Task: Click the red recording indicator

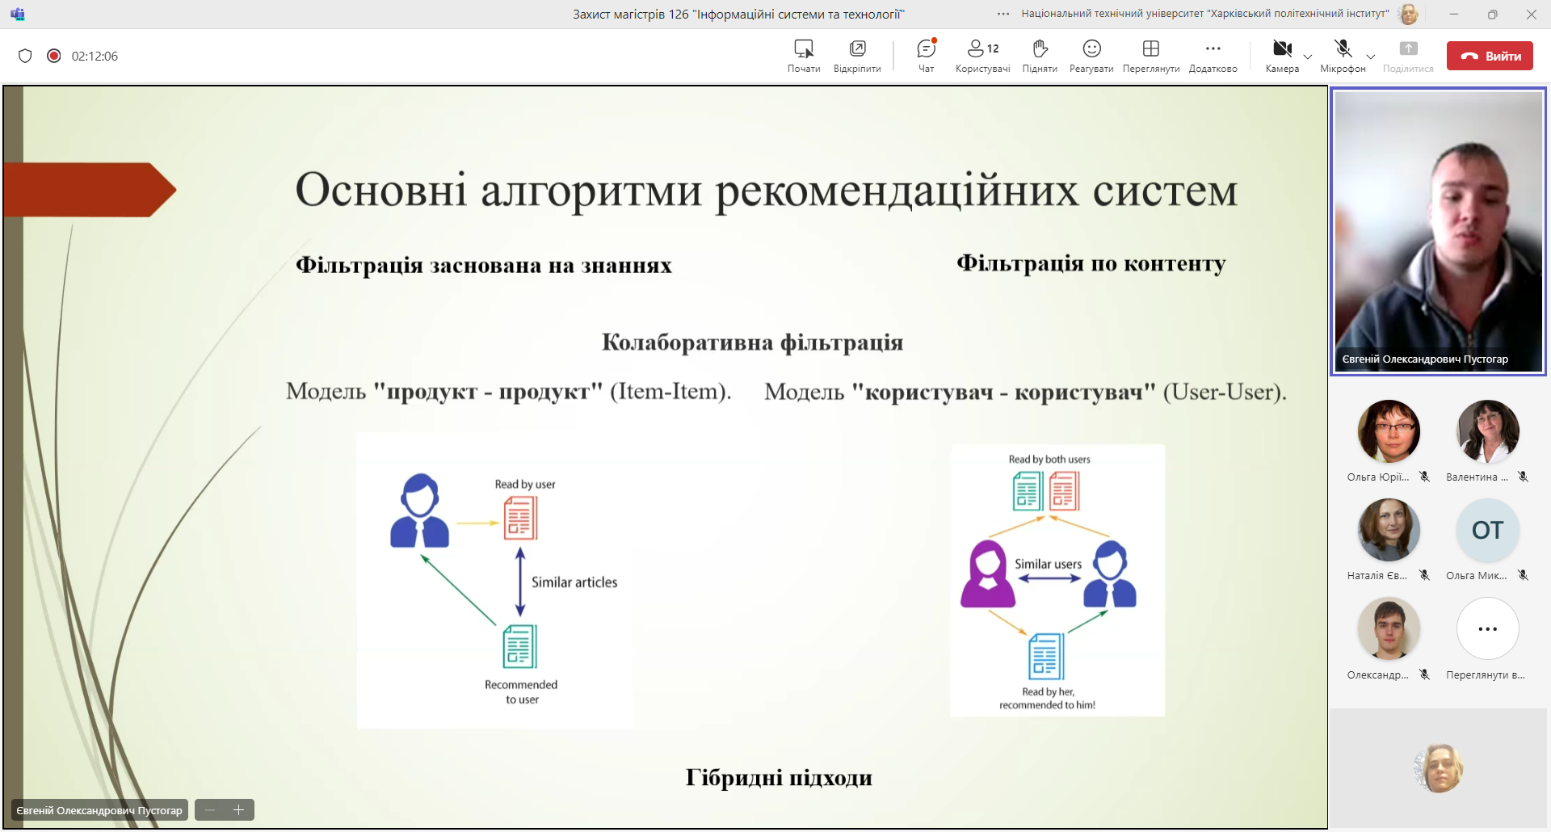Action: pyautogui.click(x=54, y=56)
